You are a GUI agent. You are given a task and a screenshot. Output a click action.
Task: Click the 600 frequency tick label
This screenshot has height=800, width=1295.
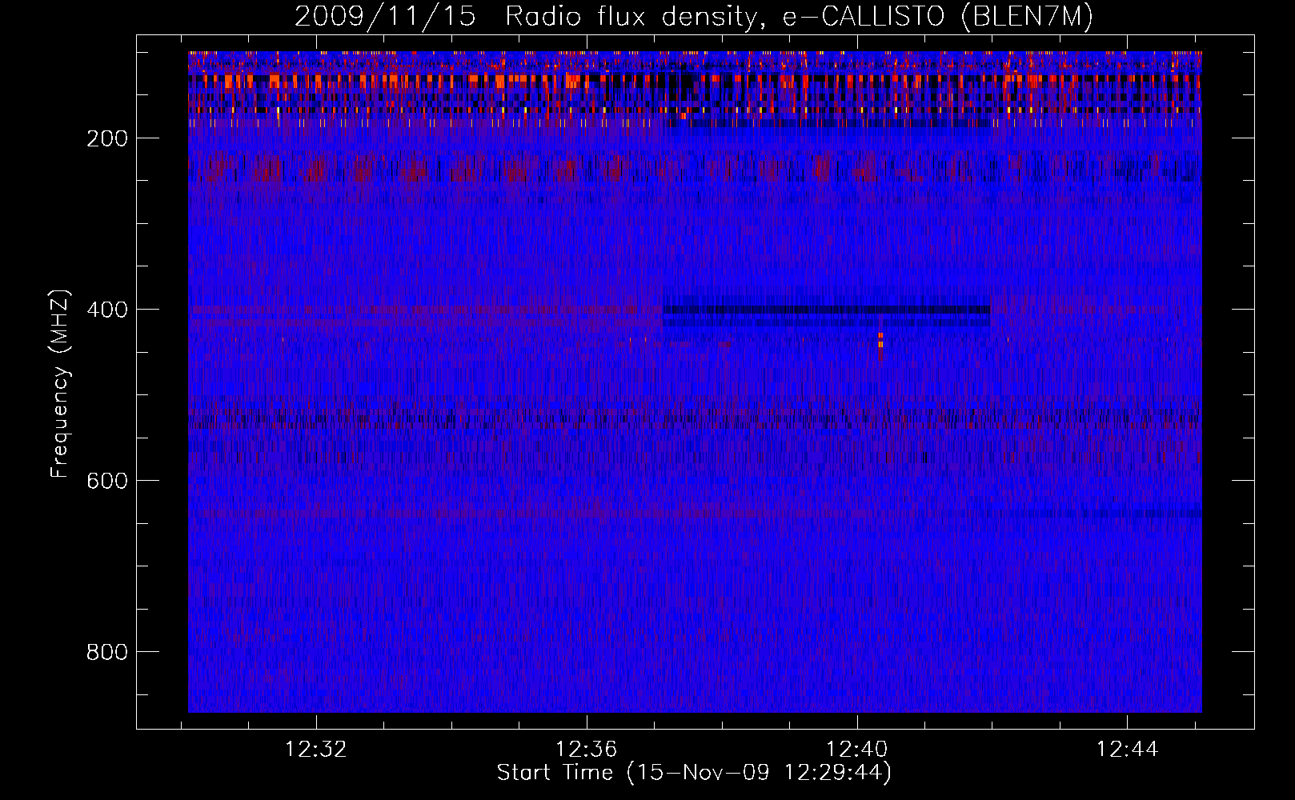107,481
